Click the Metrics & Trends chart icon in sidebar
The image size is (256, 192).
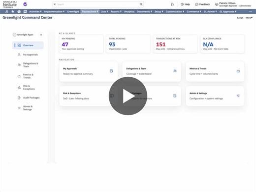tap(19, 76)
